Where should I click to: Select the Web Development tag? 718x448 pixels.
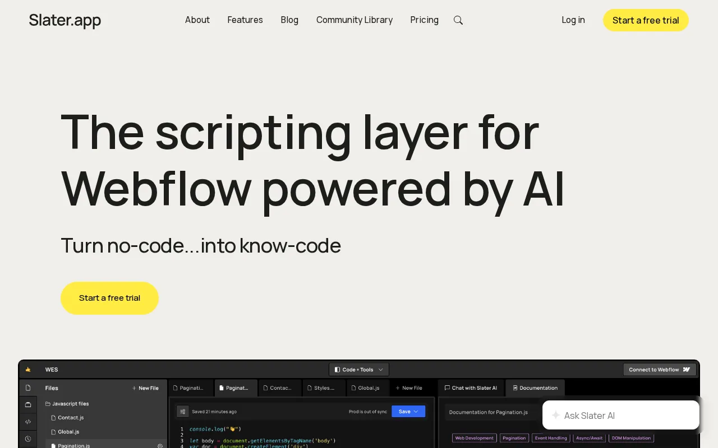coord(475,438)
